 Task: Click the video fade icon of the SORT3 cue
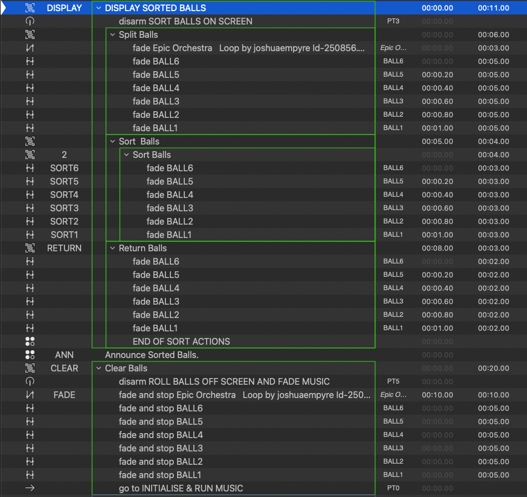30,208
